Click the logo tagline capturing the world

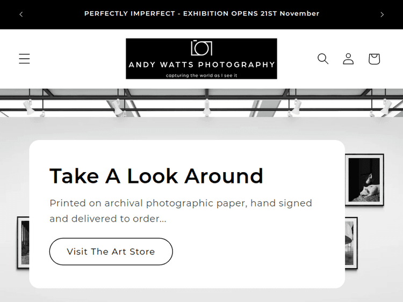click(201, 76)
